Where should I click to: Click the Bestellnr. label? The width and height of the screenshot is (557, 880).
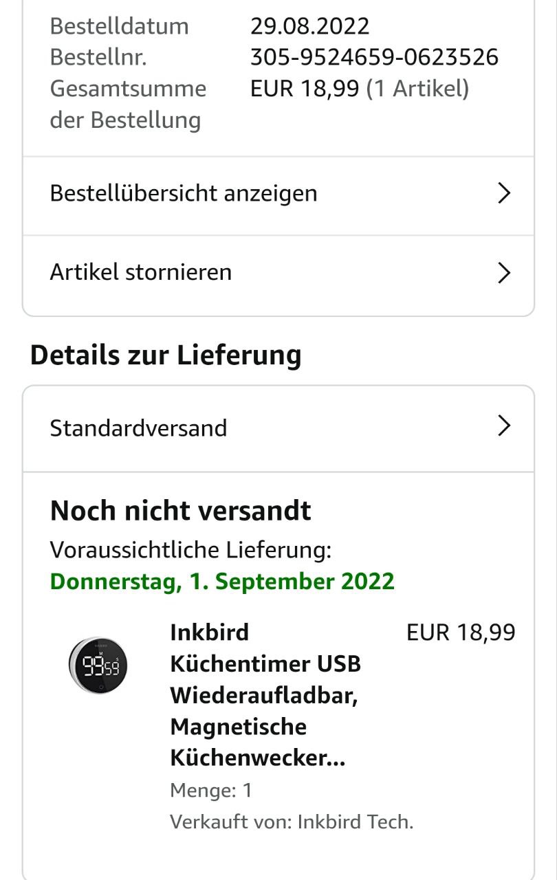coord(98,57)
